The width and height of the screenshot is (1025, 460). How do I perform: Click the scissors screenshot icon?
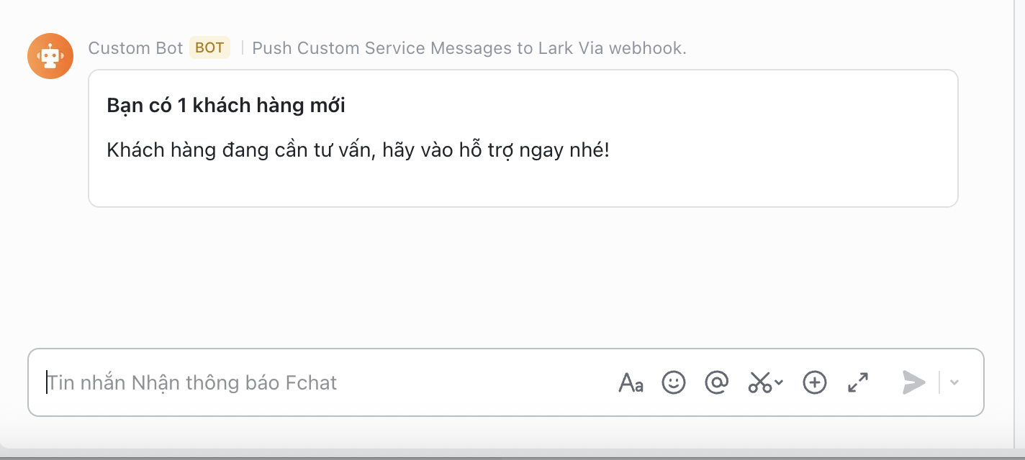(760, 382)
